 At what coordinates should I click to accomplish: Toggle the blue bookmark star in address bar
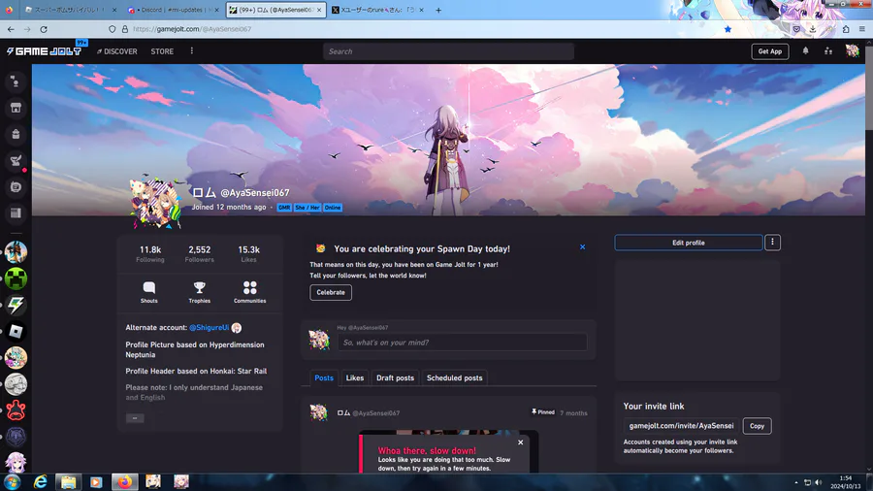(727, 29)
